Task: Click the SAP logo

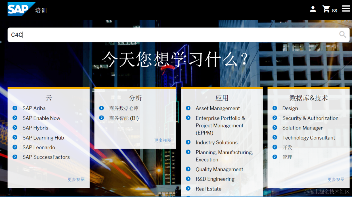Action: tap(21, 9)
